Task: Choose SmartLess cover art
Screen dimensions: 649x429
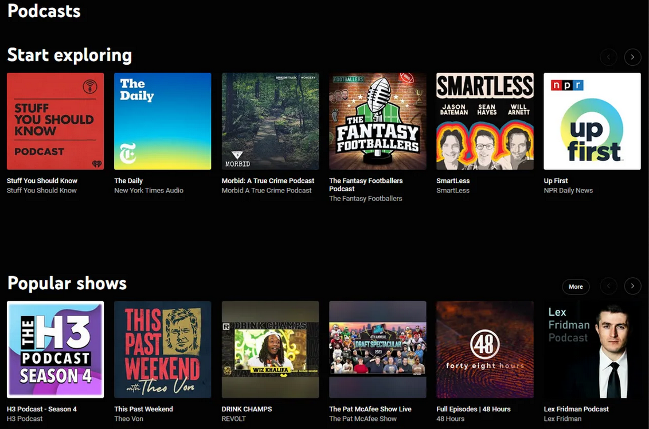Action: [485, 121]
